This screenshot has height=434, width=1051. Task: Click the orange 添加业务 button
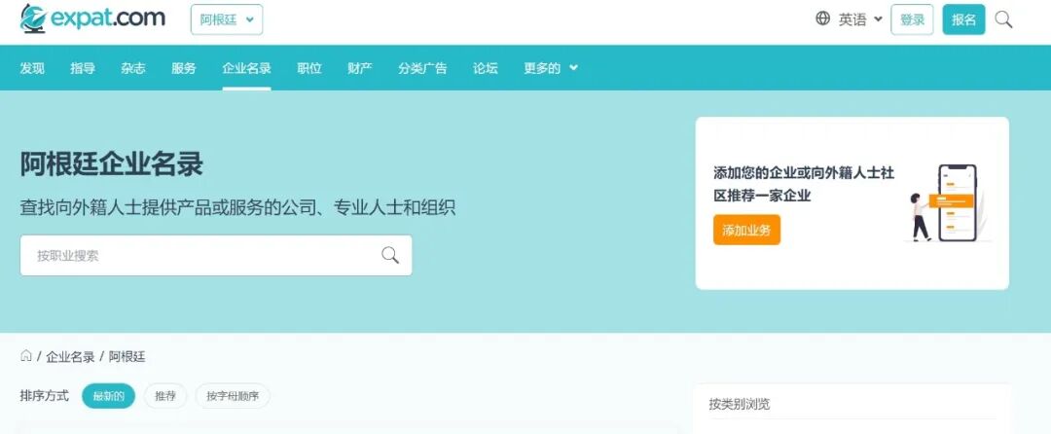pos(746,230)
